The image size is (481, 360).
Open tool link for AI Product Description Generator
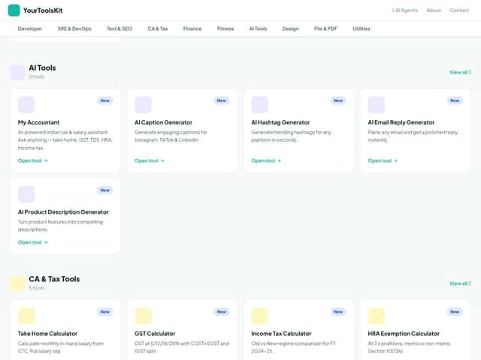pos(33,242)
